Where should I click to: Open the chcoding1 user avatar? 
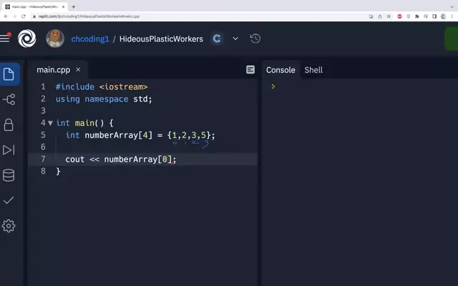55,38
